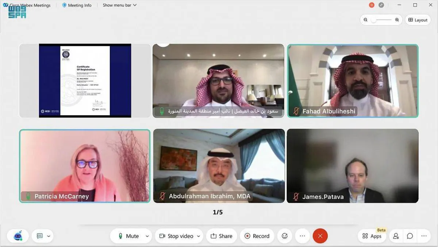Image resolution: width=438 pixels, height=247 pixels.
Task: Open panel options at far right
Action: coord(424,236)
